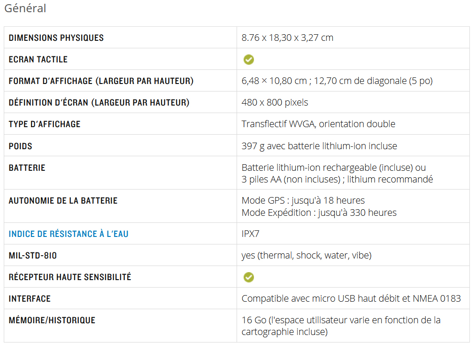Click the green checkmark for Ecran Tactile
476x350 pixels.
pos(249,60)
